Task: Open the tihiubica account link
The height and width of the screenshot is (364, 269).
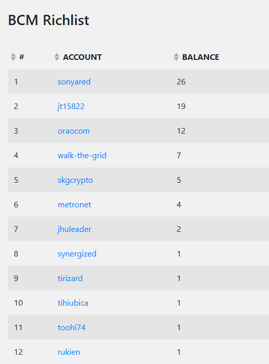Action: click(x=73, y=303)
